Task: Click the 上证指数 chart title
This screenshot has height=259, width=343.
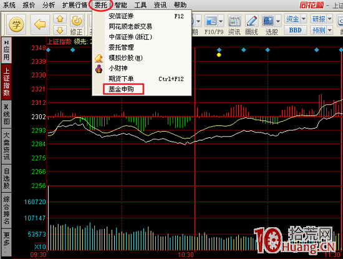Action: (x=60, y=41)
